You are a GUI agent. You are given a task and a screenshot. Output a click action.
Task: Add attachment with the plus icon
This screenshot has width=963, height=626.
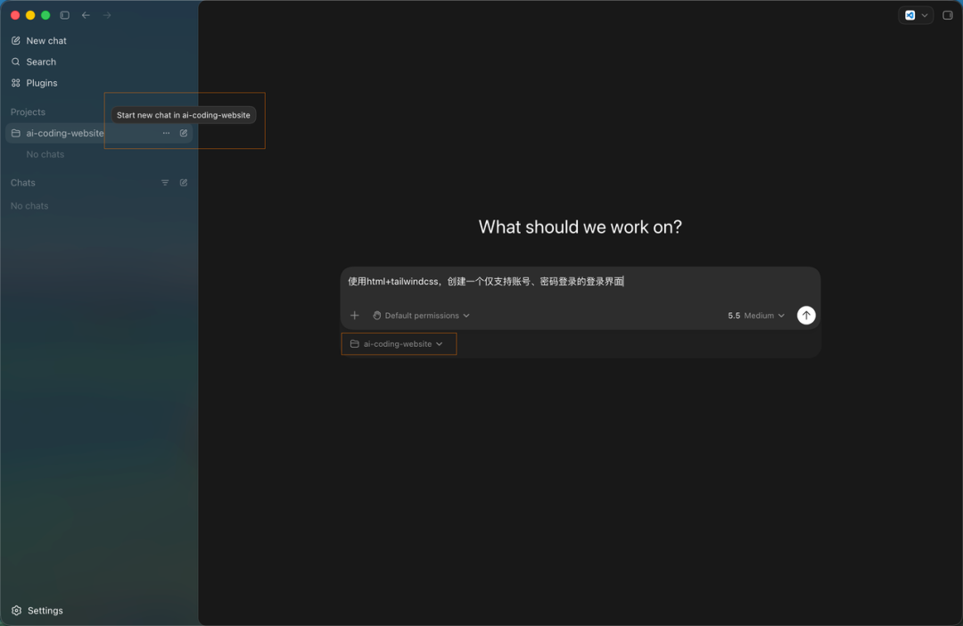click(x=354, y=316)
